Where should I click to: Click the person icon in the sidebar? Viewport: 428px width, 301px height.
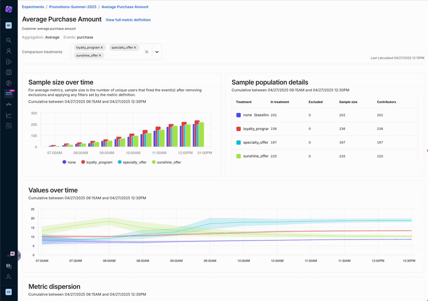pyautogui.click(x=9, y=51)
